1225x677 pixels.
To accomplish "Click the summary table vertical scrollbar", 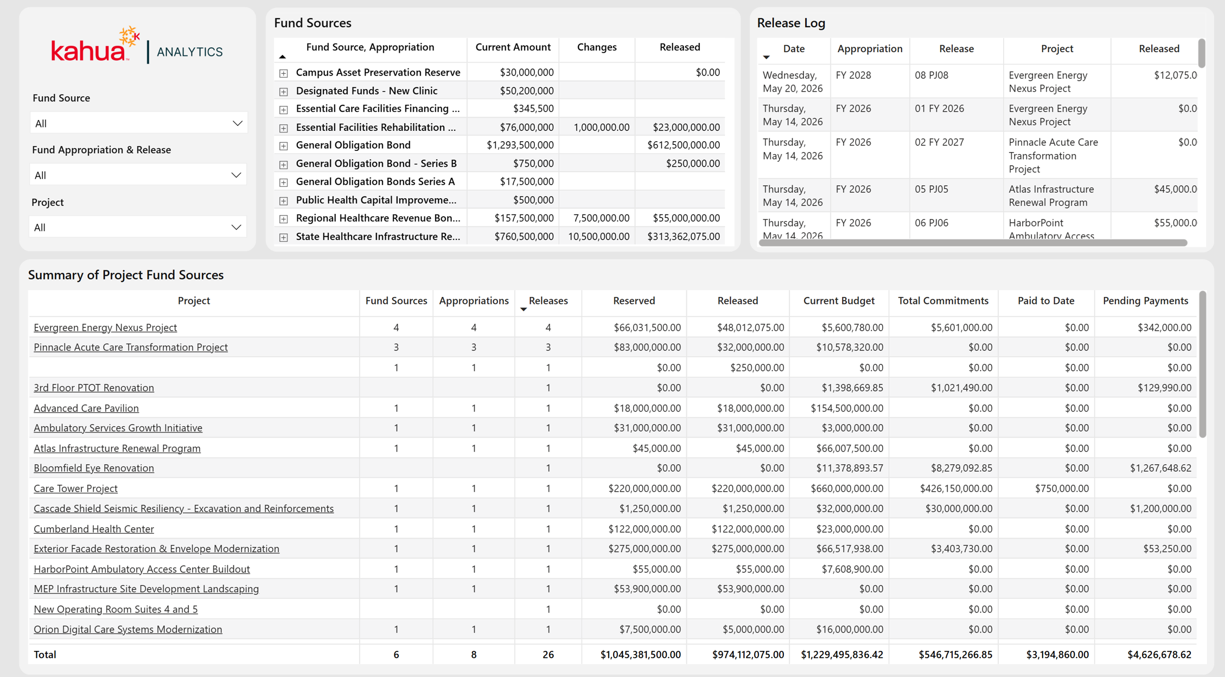I will pos(1202,364).
